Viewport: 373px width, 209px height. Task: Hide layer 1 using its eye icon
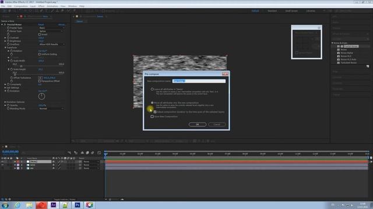pyautogui.click(x=2, y=161)
